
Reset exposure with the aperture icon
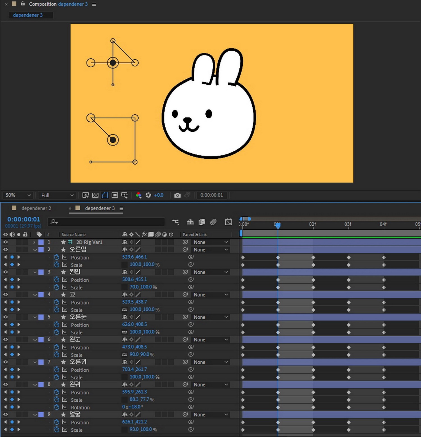(148, 195)
